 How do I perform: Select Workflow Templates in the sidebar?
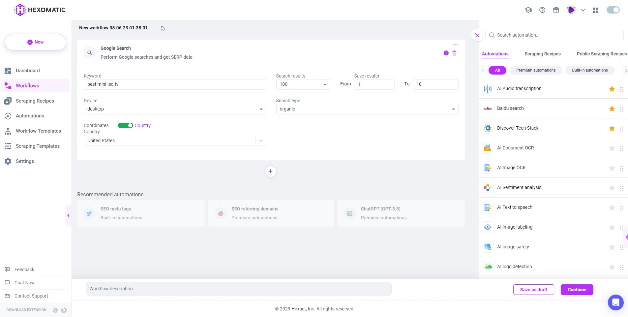coord(38,131)
